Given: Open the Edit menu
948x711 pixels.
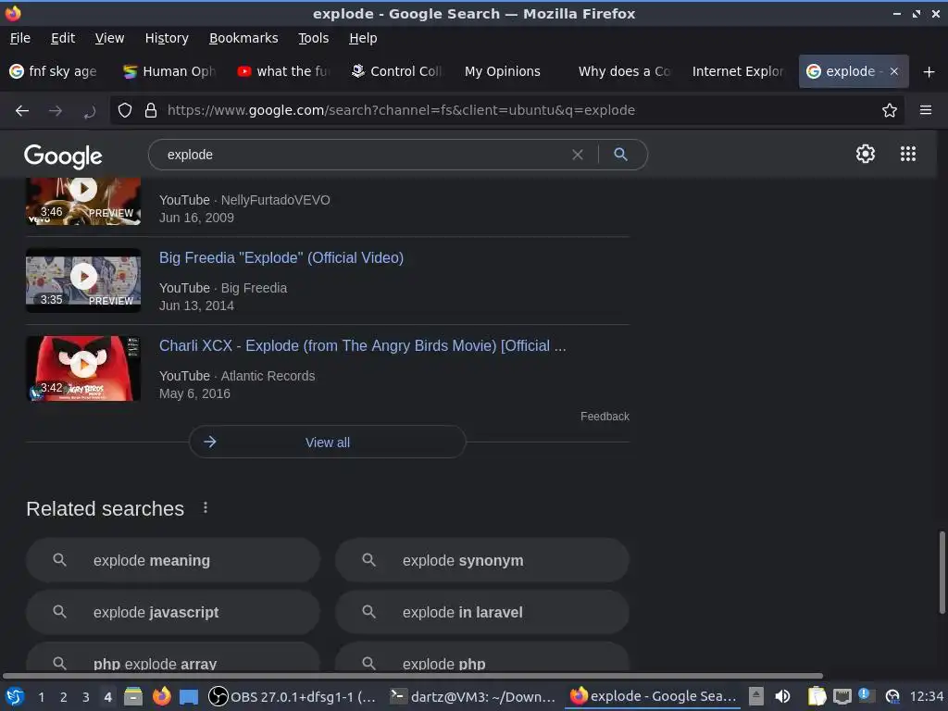Looking at the screenshot, I should 63,38.
